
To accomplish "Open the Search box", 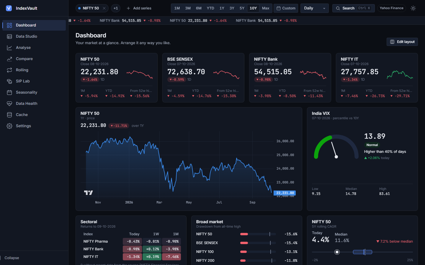I will [354, 8].
